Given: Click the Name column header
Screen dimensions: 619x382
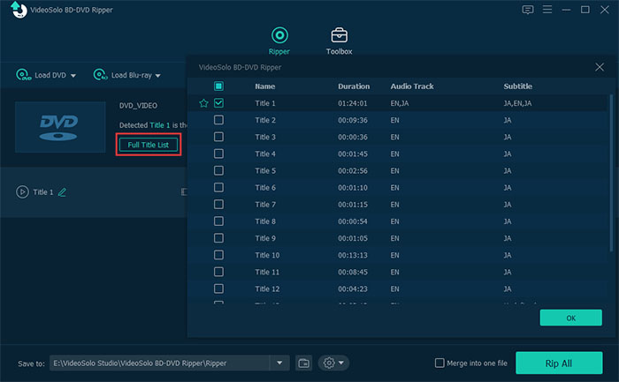Looking at the screenshot, I should (265, 86).
